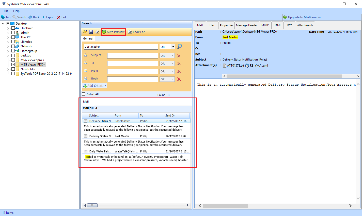Check the SysTools PDF Bater folder checkbox
The height and width of the screenshot is (216, 362).
pos(13,74)
